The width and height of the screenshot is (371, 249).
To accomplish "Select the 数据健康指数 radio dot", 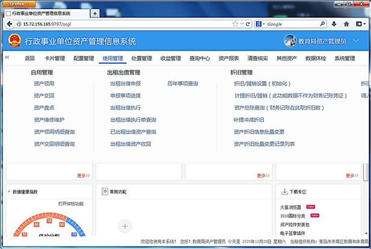I will click(x=9, y=191).
